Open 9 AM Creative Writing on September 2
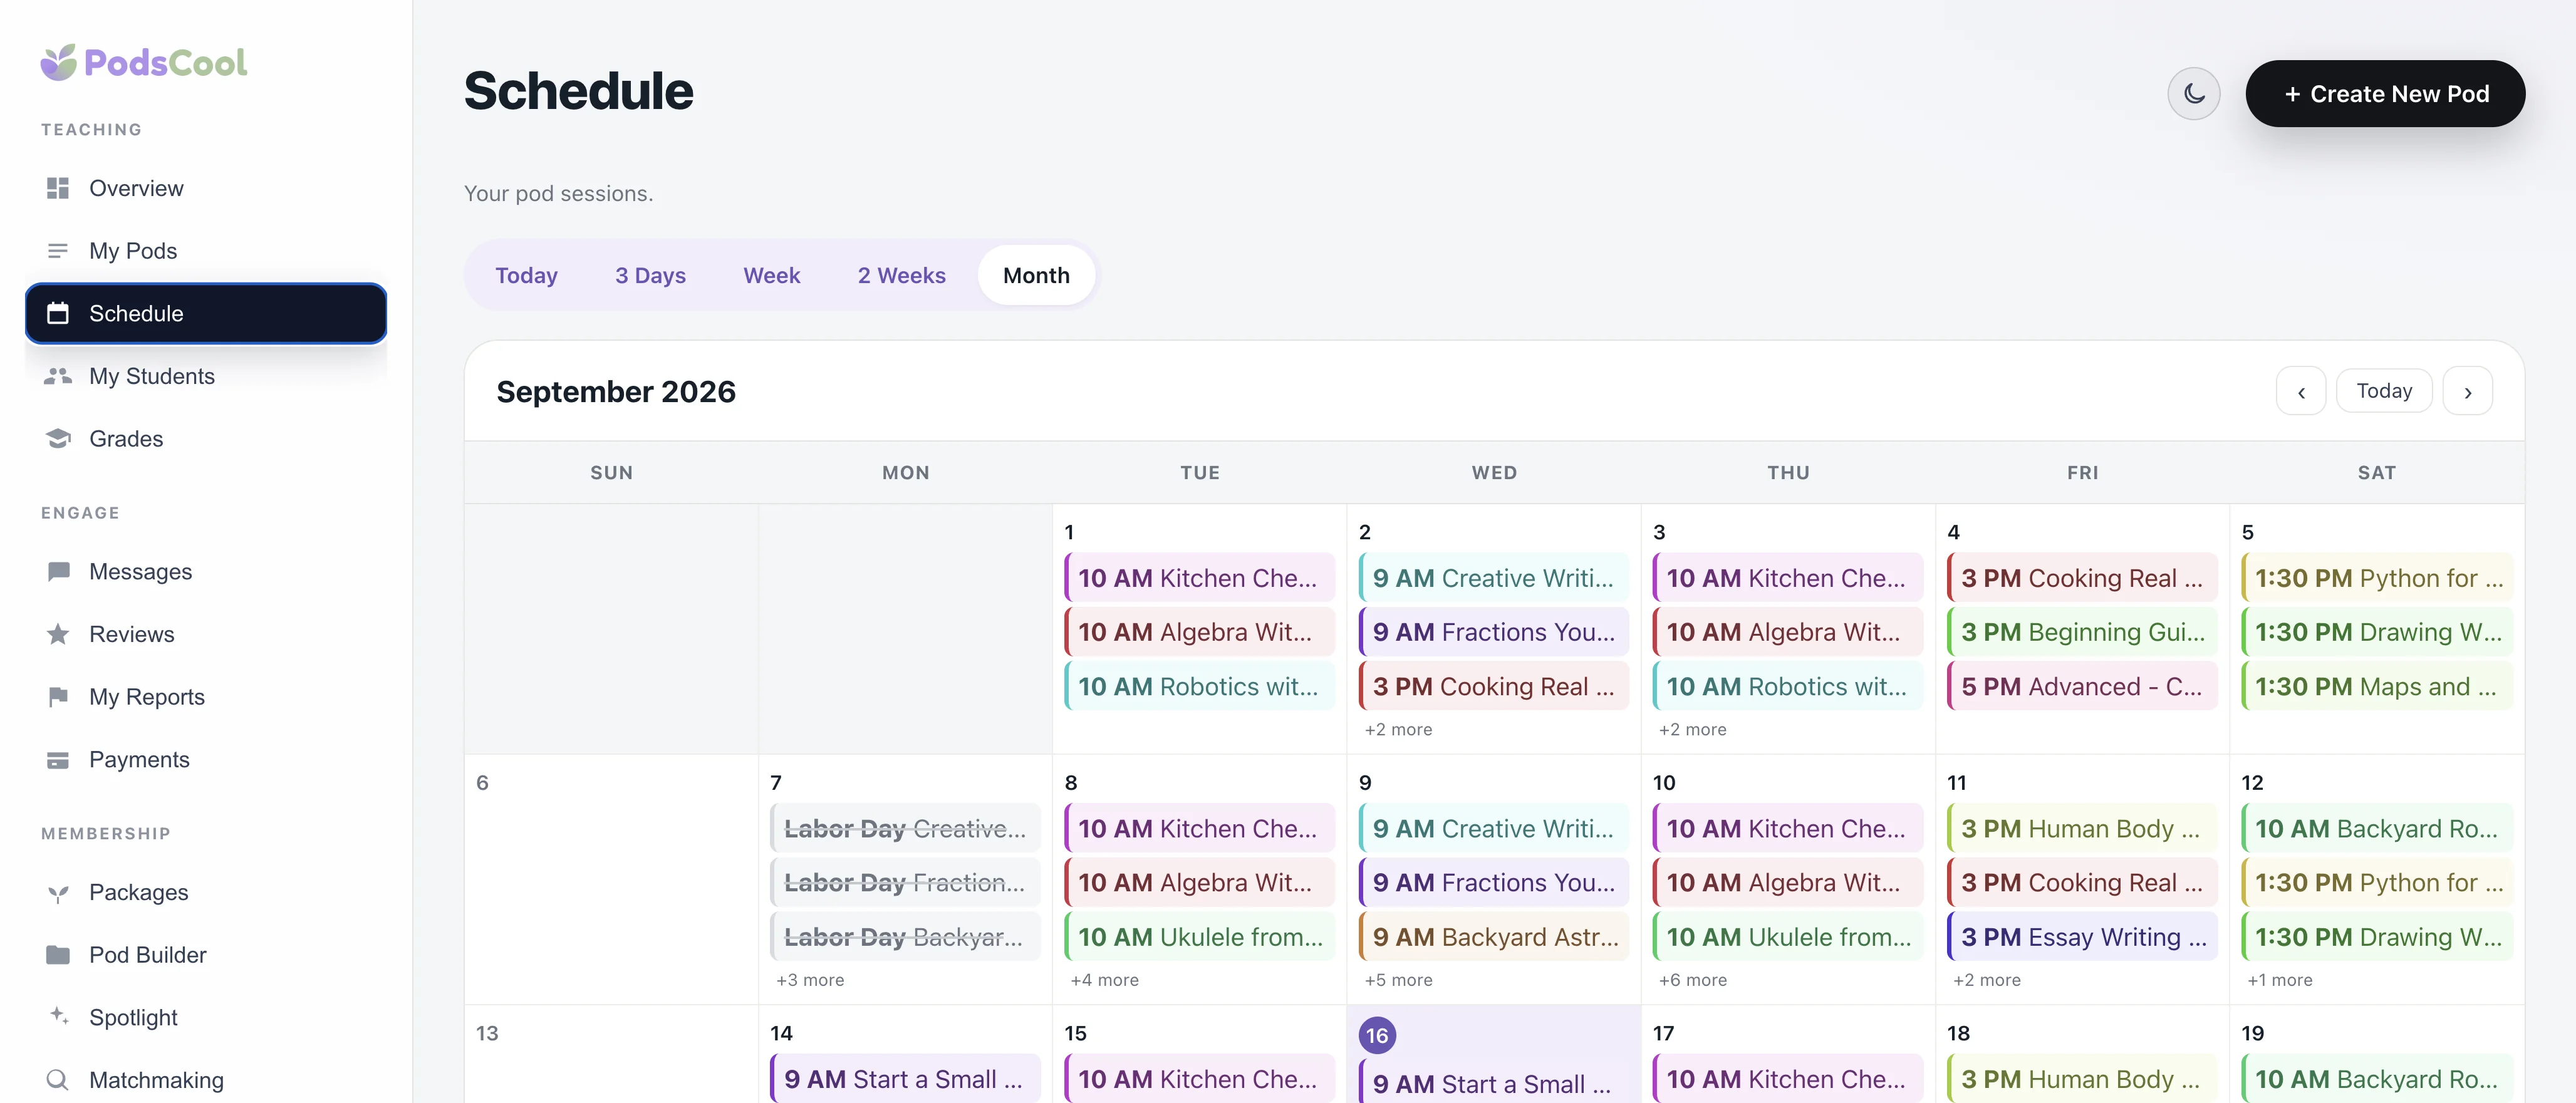This screenshot has height=1103, width=2576. (1494, 578)
